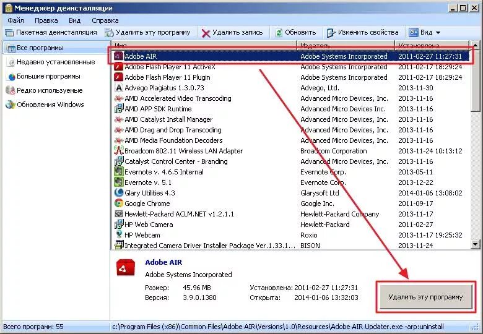This screenshot has height=334, width=483.
Task: Click Glarysoft Ltd publisher cell
Action: tap(320, 193)
